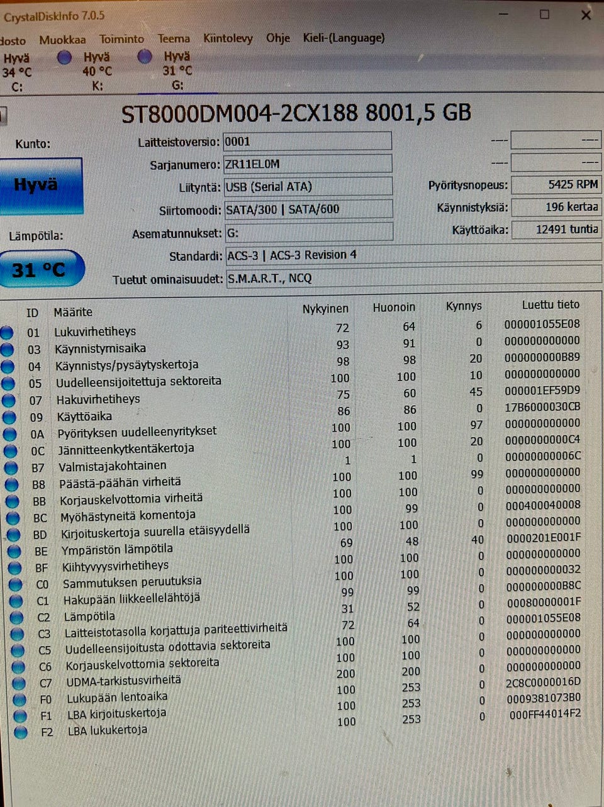Viewport: 604px width, 807px height.
Task: Open the Muokkaa menu
Action: click(x=62, y=40)
